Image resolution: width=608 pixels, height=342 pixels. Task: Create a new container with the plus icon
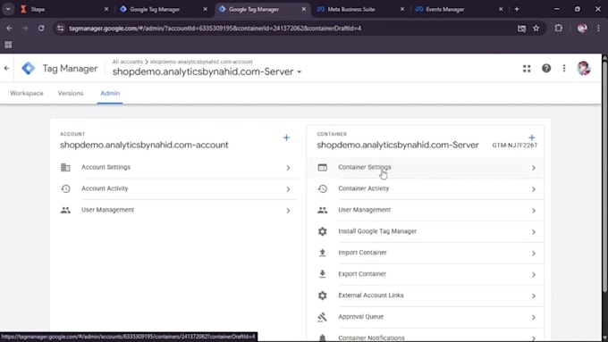[x=532, y=138]
